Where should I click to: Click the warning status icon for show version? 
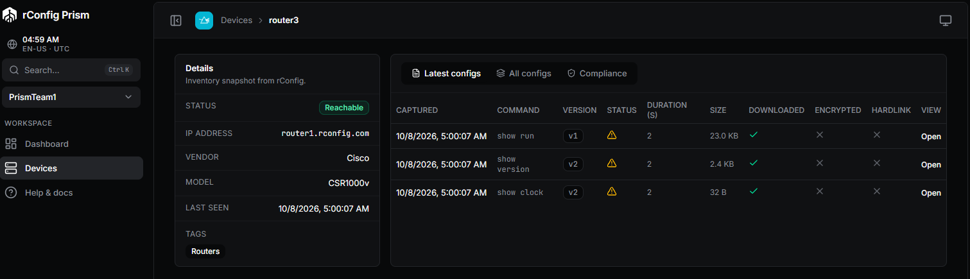[612, 164]
